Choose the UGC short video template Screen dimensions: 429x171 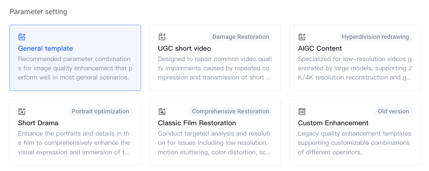215,58
